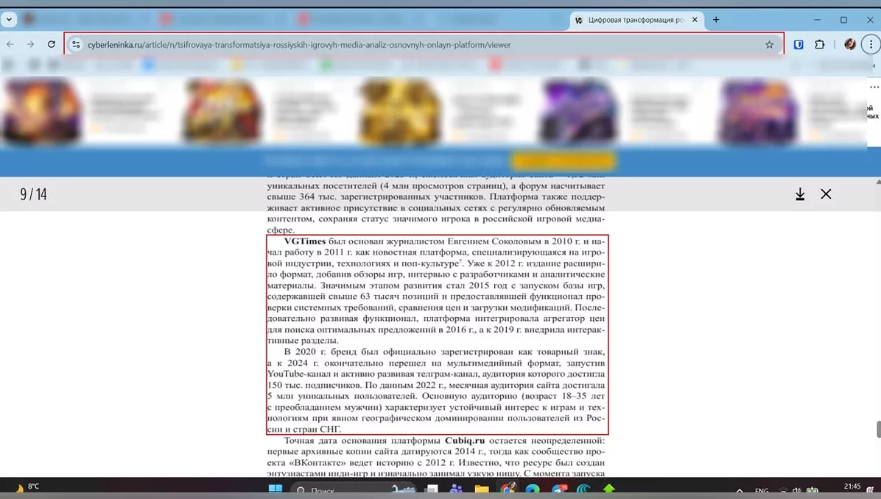This screenshot has width=881, height=499.
Task: Open Microsoft Teams in the taskbar
Action: 456,489
